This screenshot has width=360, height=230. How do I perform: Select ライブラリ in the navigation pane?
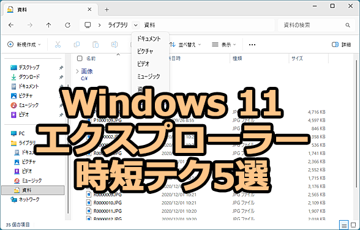pyautogui.click(x=23, y=143)
